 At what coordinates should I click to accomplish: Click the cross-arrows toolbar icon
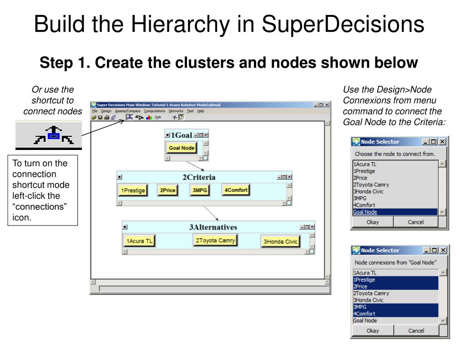[x=174, y=118]
